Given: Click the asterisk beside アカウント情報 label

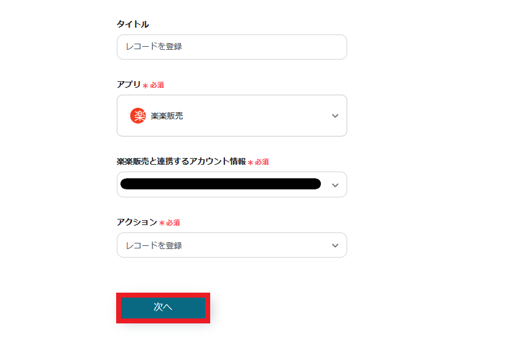Looking at the screenshot, I should click(250, 162).
